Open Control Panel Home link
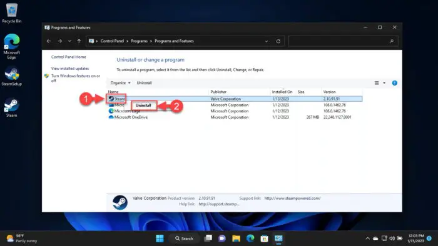438x246 pixels. [x=68, y=57]
